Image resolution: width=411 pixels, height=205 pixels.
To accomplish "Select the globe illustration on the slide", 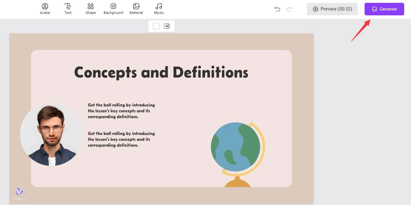I will tap(237, 150).
